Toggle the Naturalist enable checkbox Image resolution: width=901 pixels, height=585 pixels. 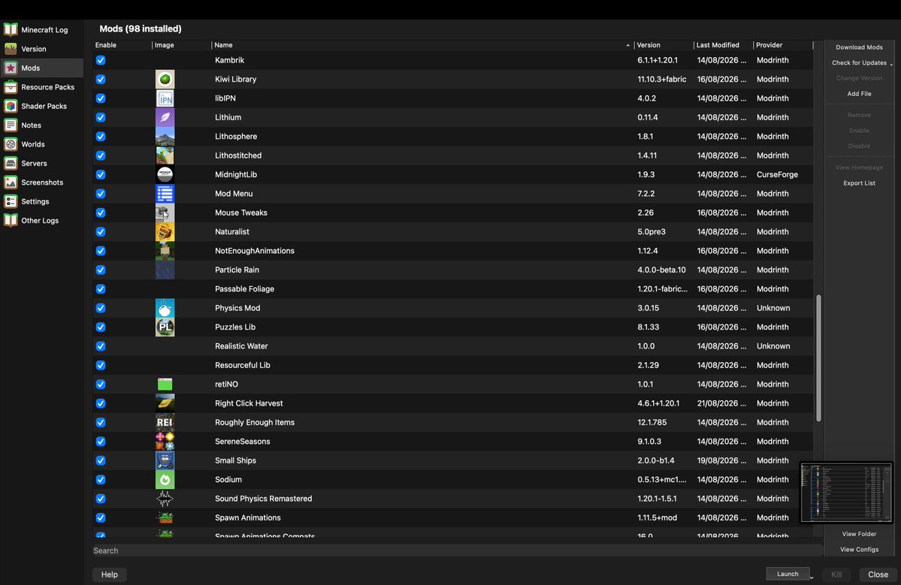(x=101, y=231)
